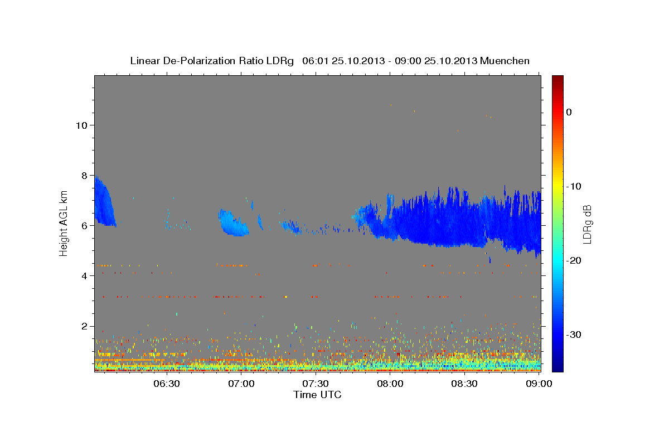The height and width of the screenshot is (446, 669).
Task: Click the 07:00 time tick label
Action: coord(241,384)
